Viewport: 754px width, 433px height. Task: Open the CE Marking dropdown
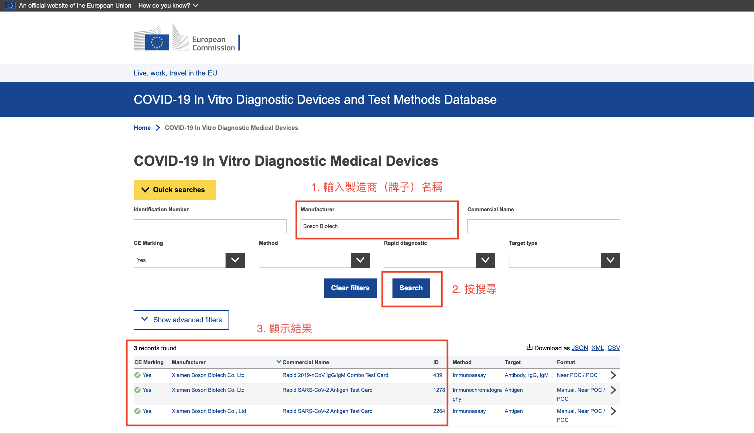pos(235,260)
